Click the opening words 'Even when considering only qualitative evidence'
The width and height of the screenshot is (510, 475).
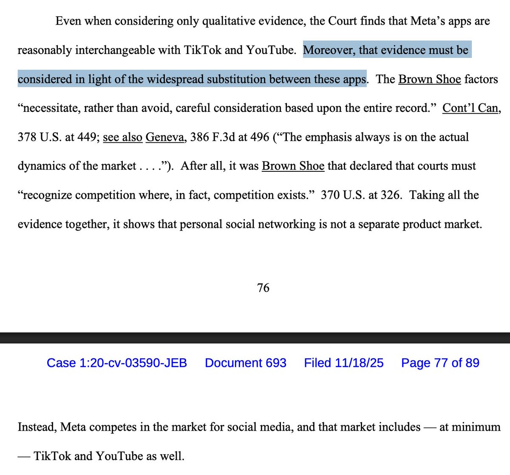coord(180,21)
